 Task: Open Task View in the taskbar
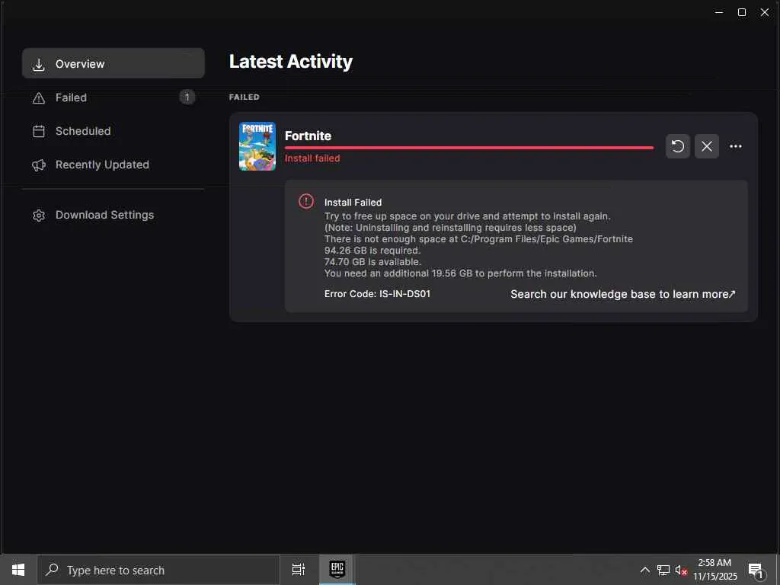coord(299,570)
